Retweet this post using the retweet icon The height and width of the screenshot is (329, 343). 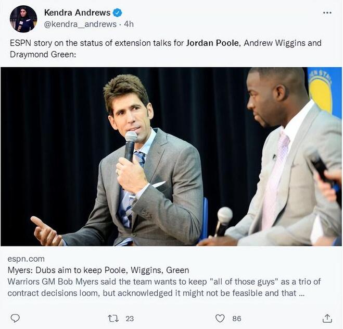113,318
